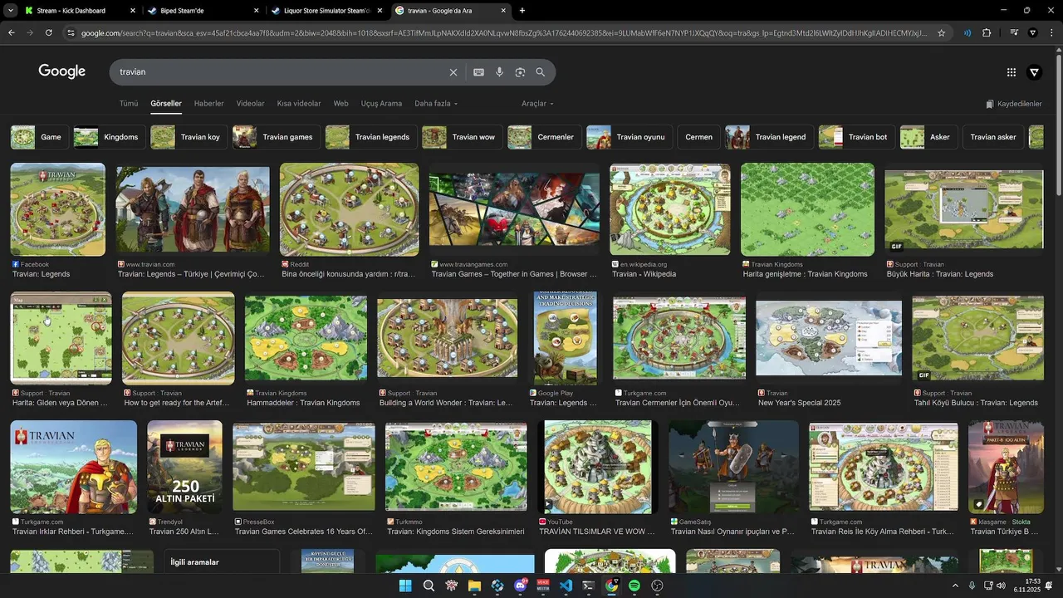Open Visual Studio Code from the taskbar

pos(566,586)
